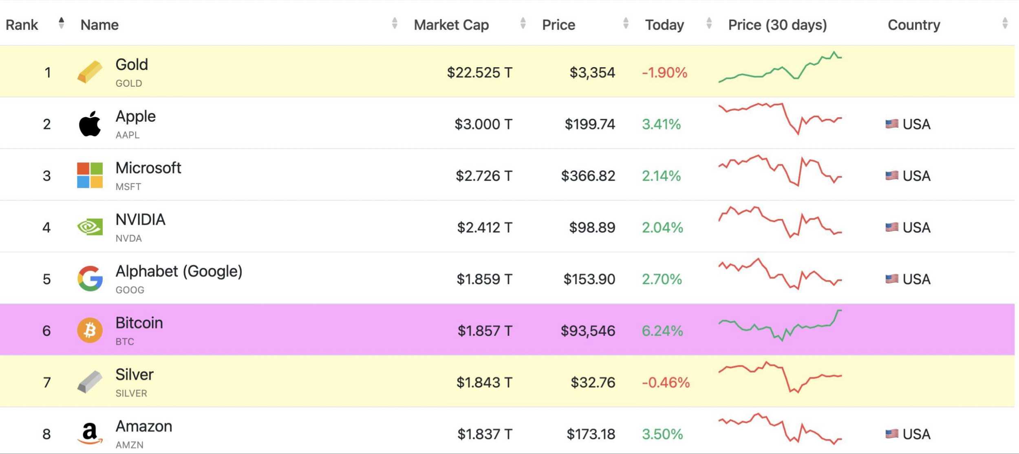The image size is (1019, 454).
Task: Open the Alphabet (Google) name link
Action: [179, 271]
